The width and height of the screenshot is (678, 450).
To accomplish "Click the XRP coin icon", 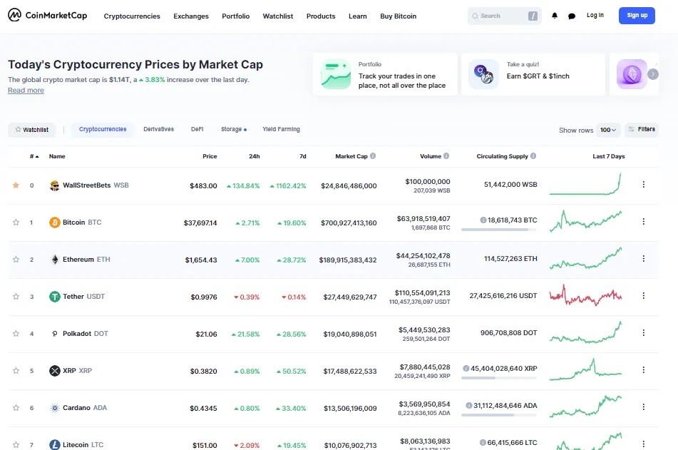I will pyautogui.click(x=54, y=371).
